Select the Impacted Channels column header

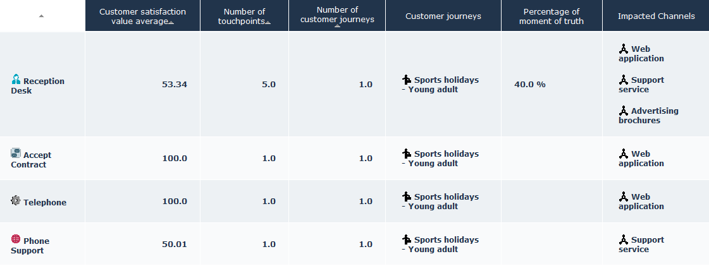point(656,16)
